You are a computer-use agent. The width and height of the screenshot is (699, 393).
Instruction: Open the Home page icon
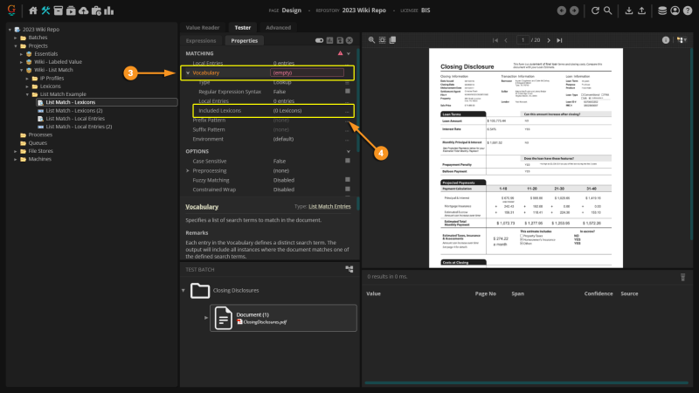click(33, 10)
